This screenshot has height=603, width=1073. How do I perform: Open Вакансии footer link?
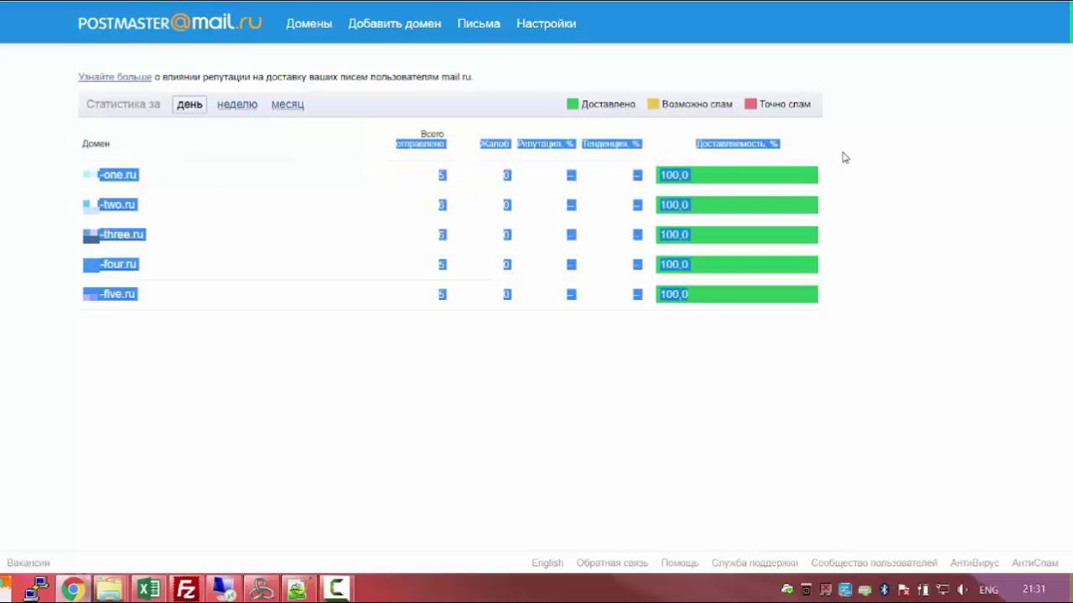click(29, 564)
